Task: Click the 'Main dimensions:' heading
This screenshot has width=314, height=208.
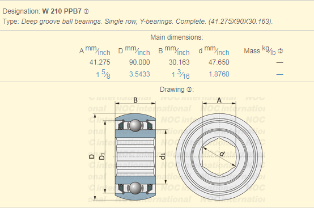Action: [177, 37]
